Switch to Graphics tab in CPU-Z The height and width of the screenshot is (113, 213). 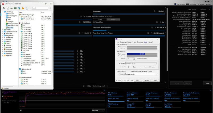tap(140, 42)
